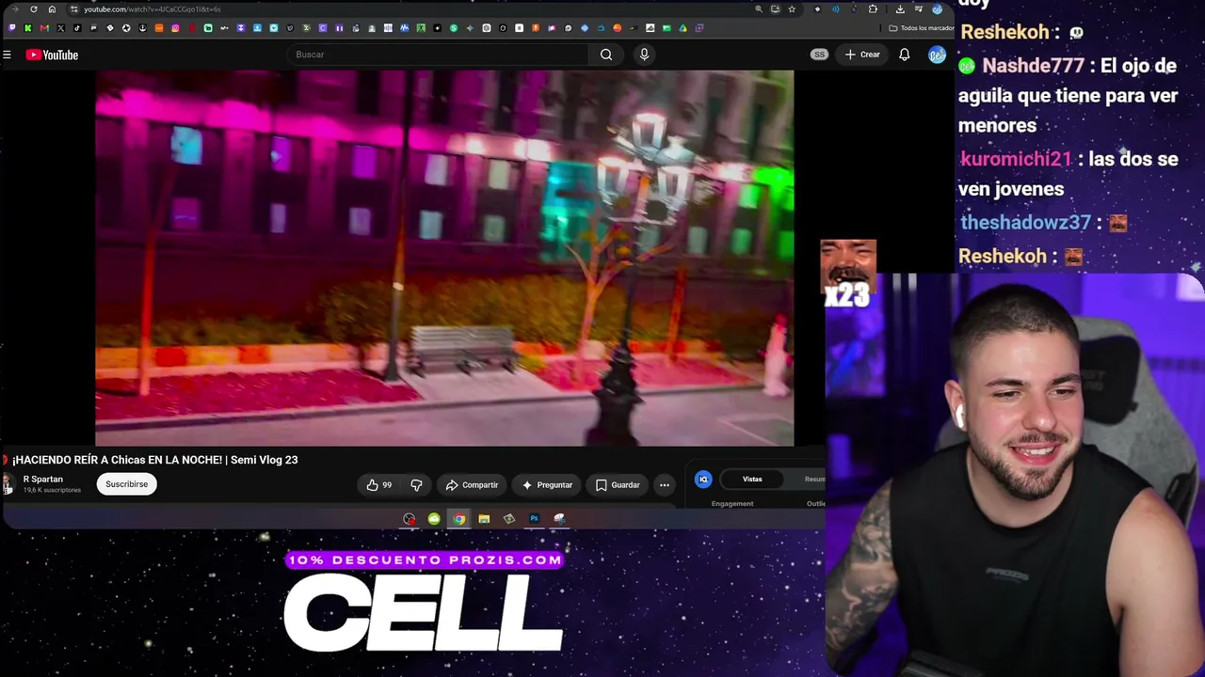Open the Chrome profile avatar
The image size is (1205, 677).
pos(938,9)
